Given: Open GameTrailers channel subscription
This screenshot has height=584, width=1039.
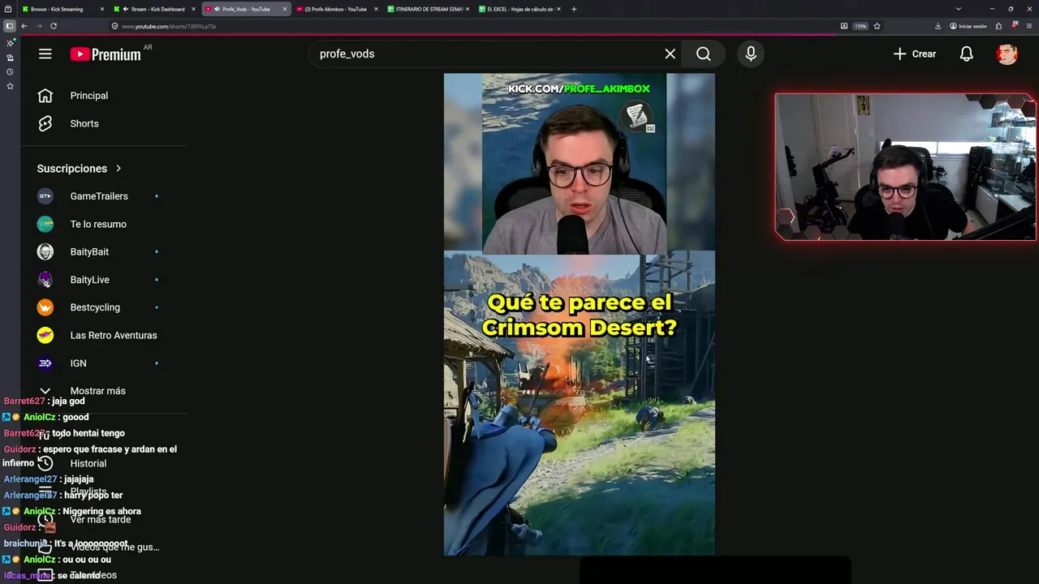Looking at the screenshot, I should tap(99, 196).
